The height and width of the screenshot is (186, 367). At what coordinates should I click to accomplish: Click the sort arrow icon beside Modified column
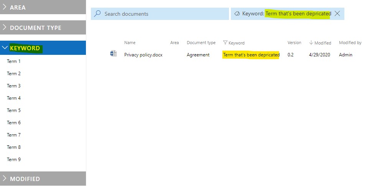pos(311,43)
